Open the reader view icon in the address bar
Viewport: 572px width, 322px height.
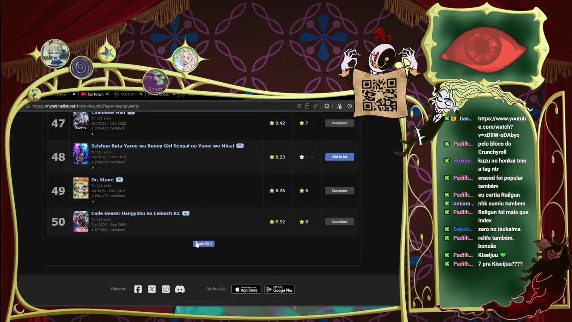click(307, 106)
